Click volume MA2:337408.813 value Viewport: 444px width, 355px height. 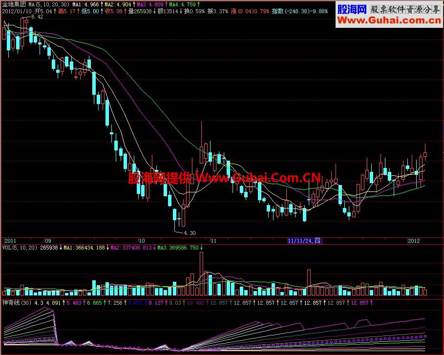tap(131, 248)
